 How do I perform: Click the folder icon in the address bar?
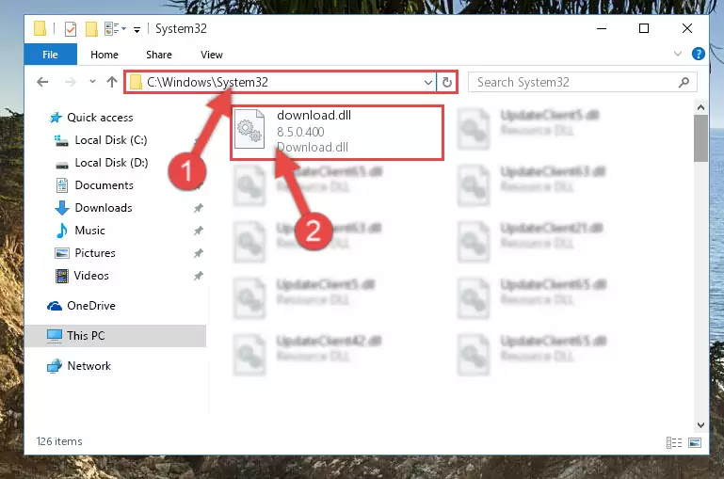point(136,83)
